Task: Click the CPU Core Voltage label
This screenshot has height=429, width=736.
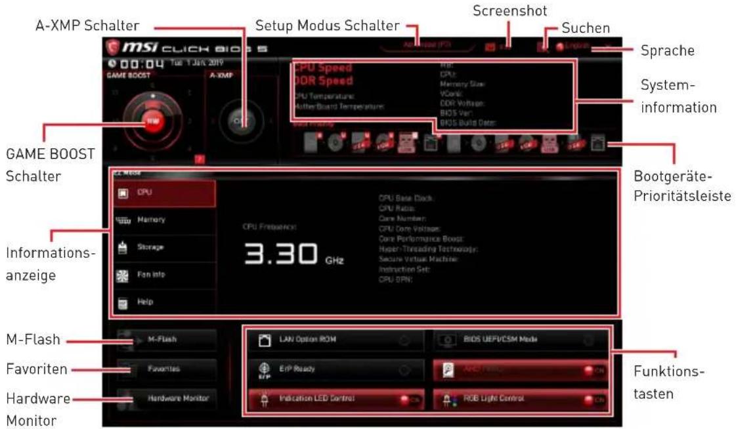Action: 409,229
